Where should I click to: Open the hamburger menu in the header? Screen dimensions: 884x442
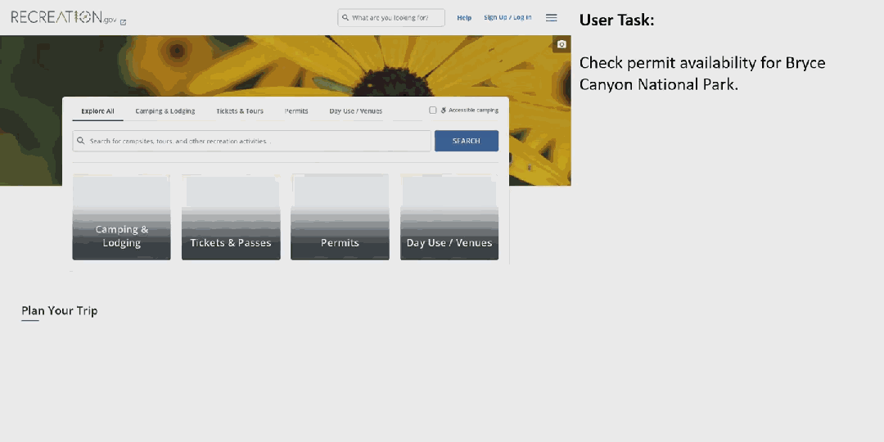pos(551,17)
